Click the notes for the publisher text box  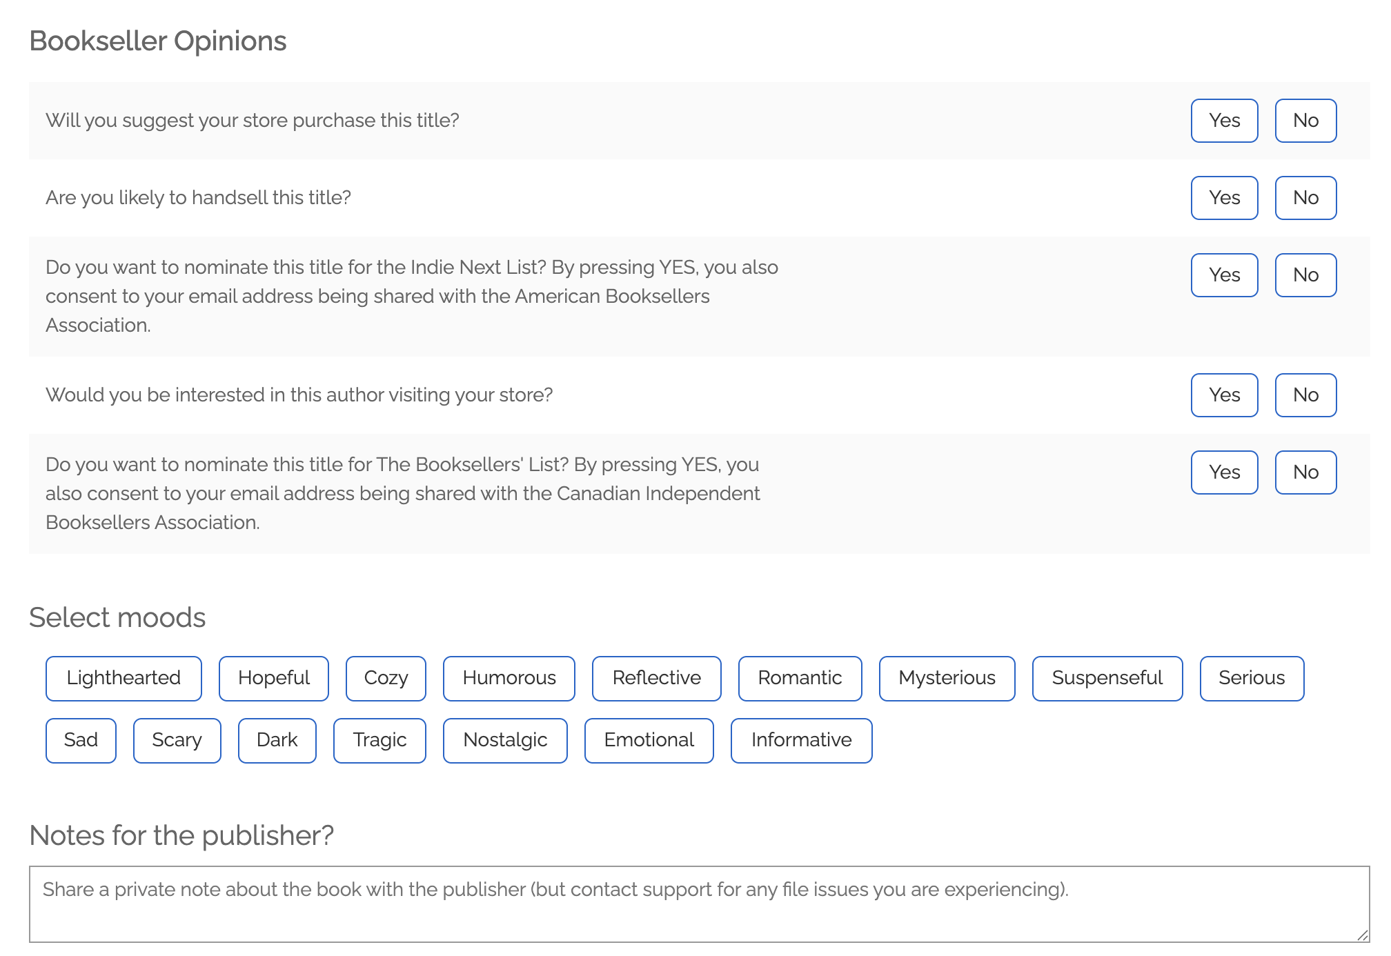pyautogui.click(x=699, y=904)
